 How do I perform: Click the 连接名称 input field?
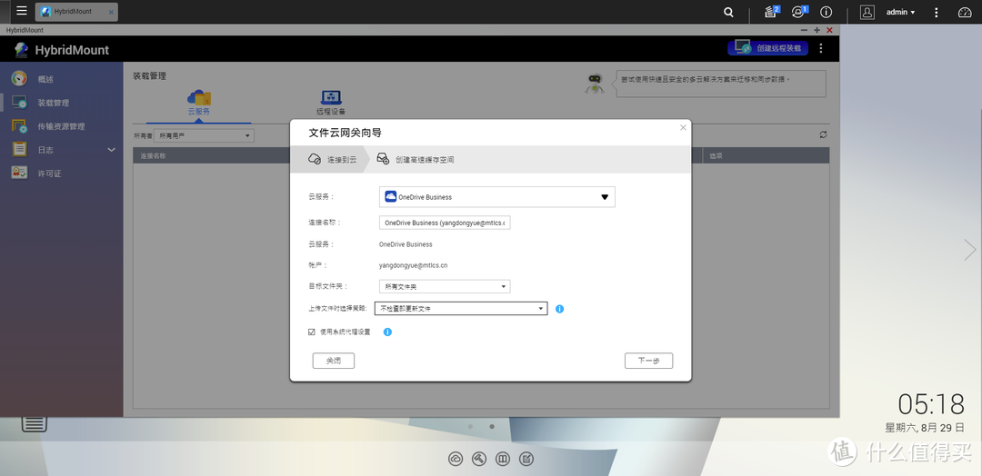click(x=445, y=223)
